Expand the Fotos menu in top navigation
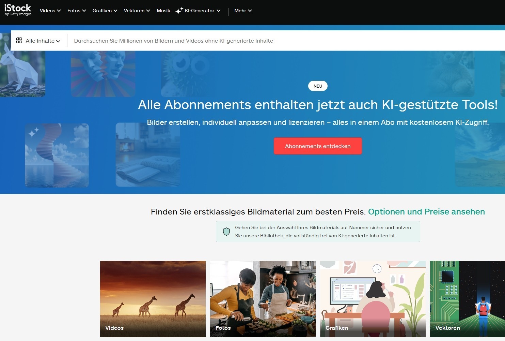This screenshot has height=341, width=505. pyautogui.click(x=77, y=11)
